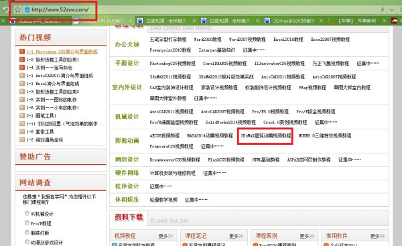Select the Pro/E教程 survey radio option

(x=27, y=223)
